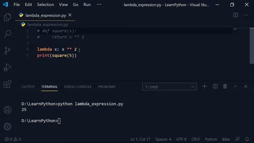The height and width of the screenshot is (143, 254).
Task: Minimize the VS Code window
Action: point(217,4)
